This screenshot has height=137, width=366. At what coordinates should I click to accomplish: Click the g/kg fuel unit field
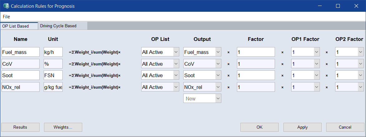click(x=53, y=87)
